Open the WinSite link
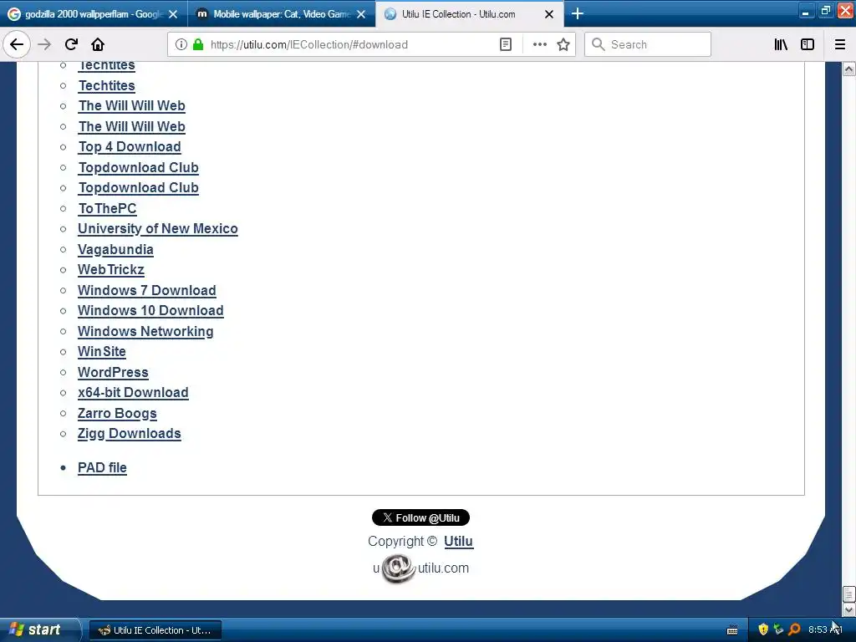 click(x=102, y=352)
